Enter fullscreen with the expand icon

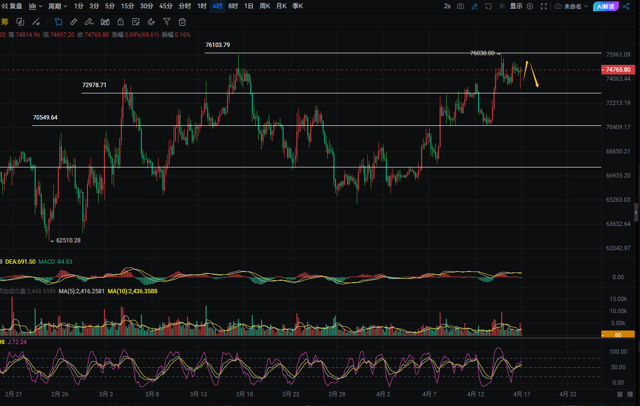coord(544,6)
